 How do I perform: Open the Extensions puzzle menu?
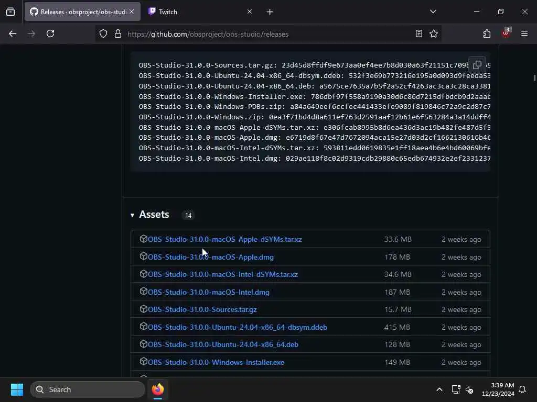coord(487,33)
